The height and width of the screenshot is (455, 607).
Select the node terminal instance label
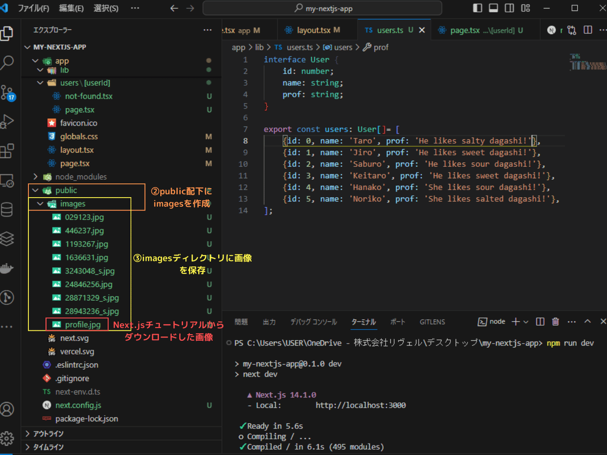click(x=492, y=322)
